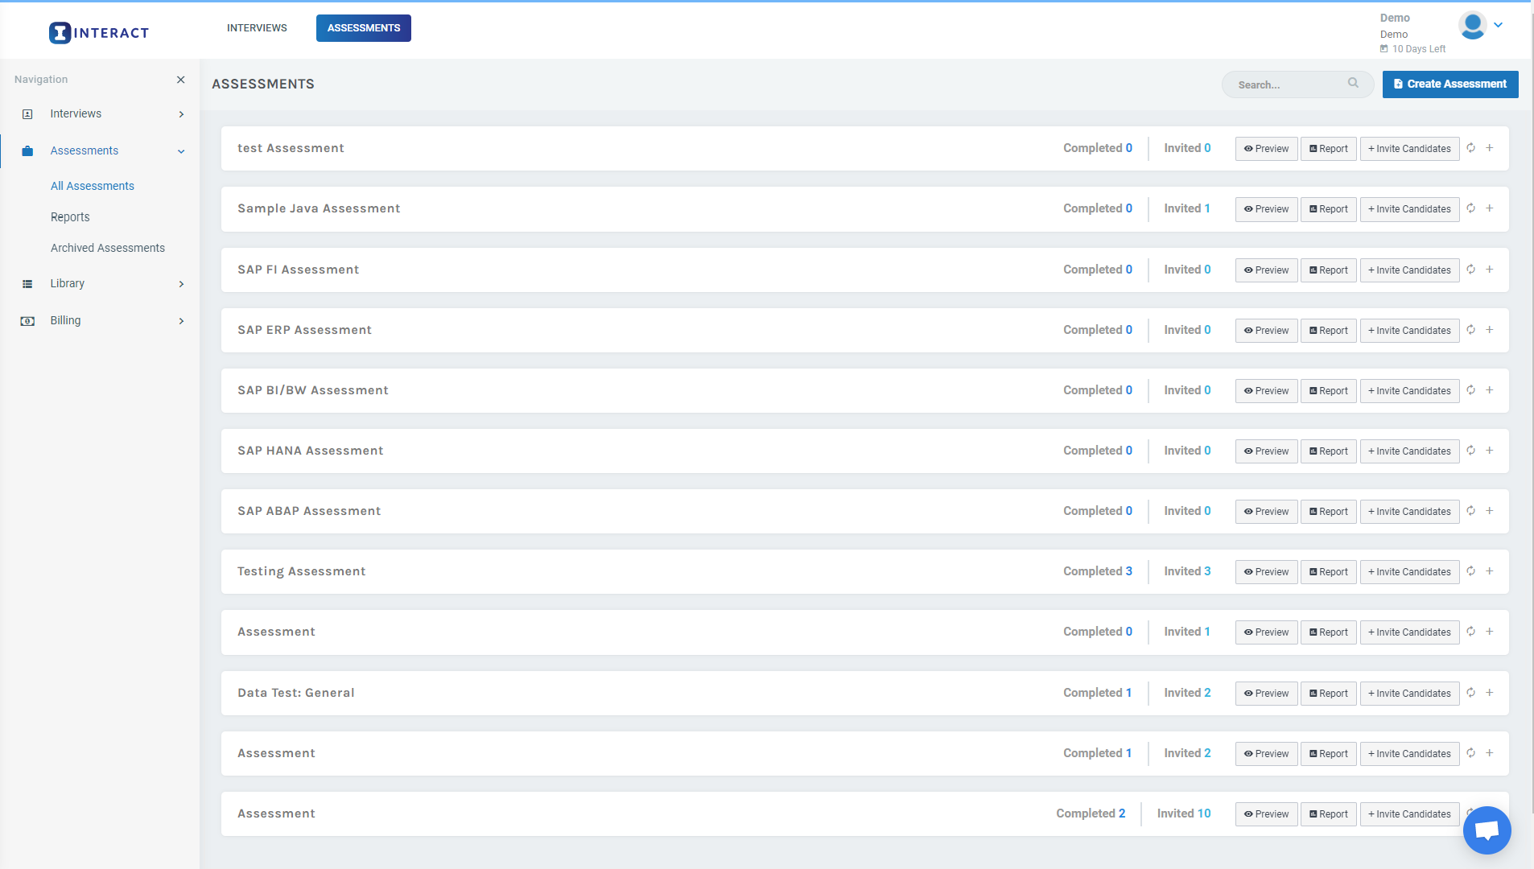
Task: Click refresh icon for SAP ERP Assessment
Action: 1470,330
